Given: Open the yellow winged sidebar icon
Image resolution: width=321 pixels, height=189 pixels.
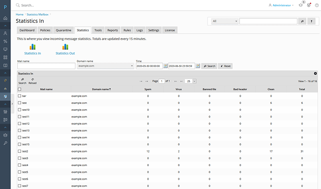Looking at the screenshot, I should click(x=5, y=89).
